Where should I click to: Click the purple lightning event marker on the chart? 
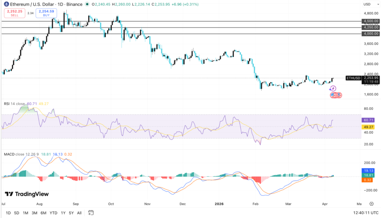tap(333, 89)
